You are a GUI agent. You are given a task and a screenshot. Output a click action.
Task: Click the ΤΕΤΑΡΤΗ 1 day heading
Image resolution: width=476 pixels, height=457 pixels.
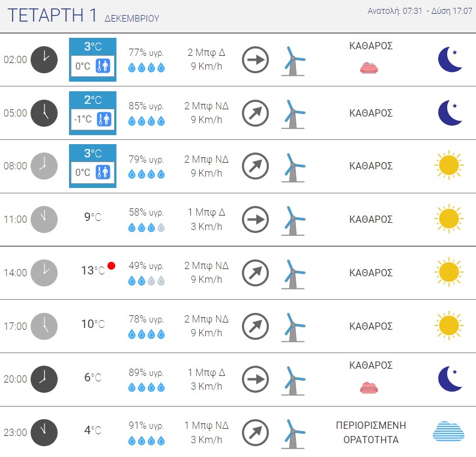(53, 16)
